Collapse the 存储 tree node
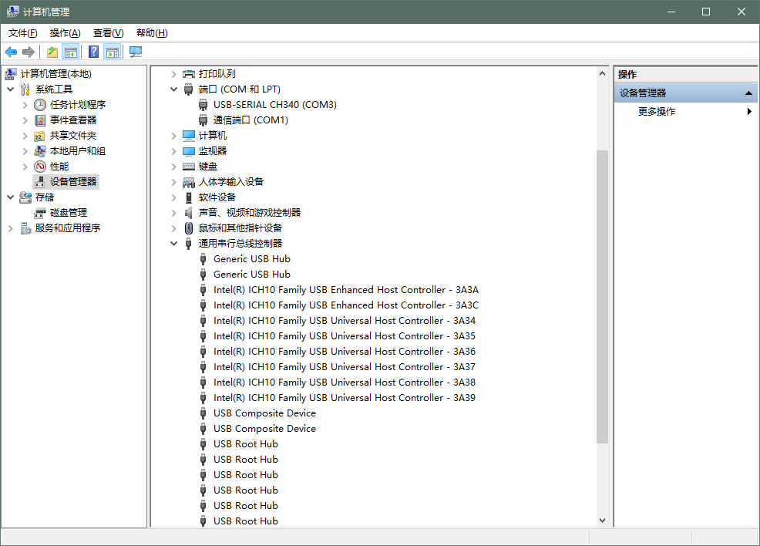The width and height of the screenshot is (760, 546). coord(10,197)
